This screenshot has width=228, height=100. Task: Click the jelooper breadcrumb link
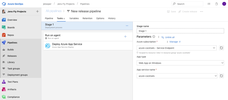coord(47,4)
